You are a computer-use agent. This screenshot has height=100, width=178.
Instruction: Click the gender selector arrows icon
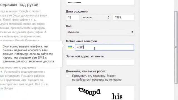(132, 32)
